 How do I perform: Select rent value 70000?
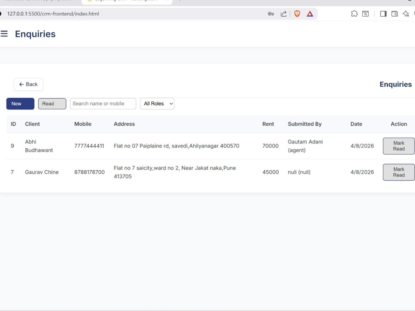271,146
